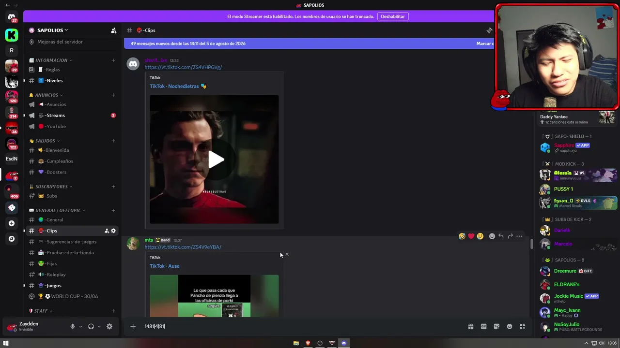Open add reaction picker on mts message
This screenshot has width=620, height=348.
492,236
